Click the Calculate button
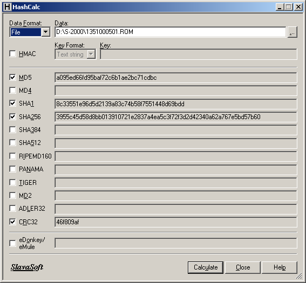 [206, 267]
